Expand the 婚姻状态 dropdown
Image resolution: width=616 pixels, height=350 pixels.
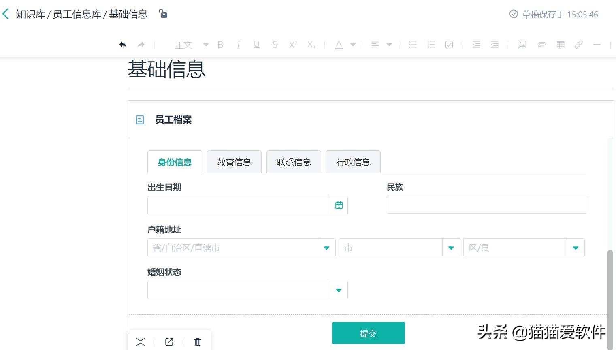coord(339,290)
